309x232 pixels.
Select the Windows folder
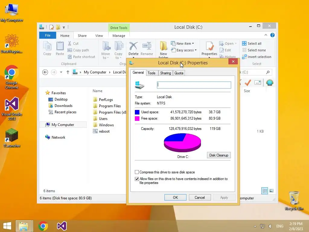coord(106,125)
